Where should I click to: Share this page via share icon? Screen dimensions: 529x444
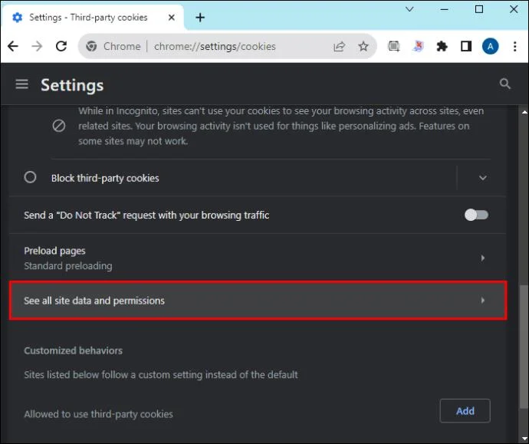click(339, 46)
